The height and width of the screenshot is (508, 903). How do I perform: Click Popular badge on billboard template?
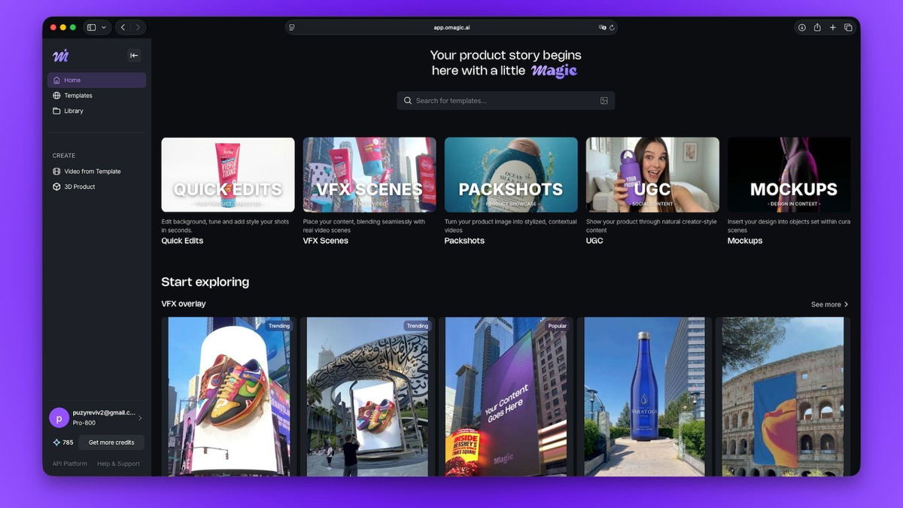pyautogui.click(x=558, y=326)
